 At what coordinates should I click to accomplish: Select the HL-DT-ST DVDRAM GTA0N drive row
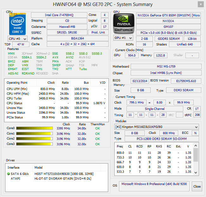[57, 178]
